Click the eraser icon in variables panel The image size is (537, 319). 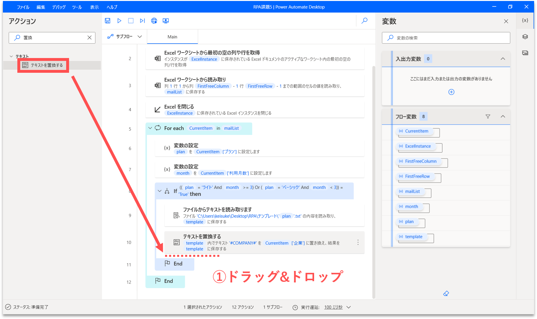click(446, 293)
